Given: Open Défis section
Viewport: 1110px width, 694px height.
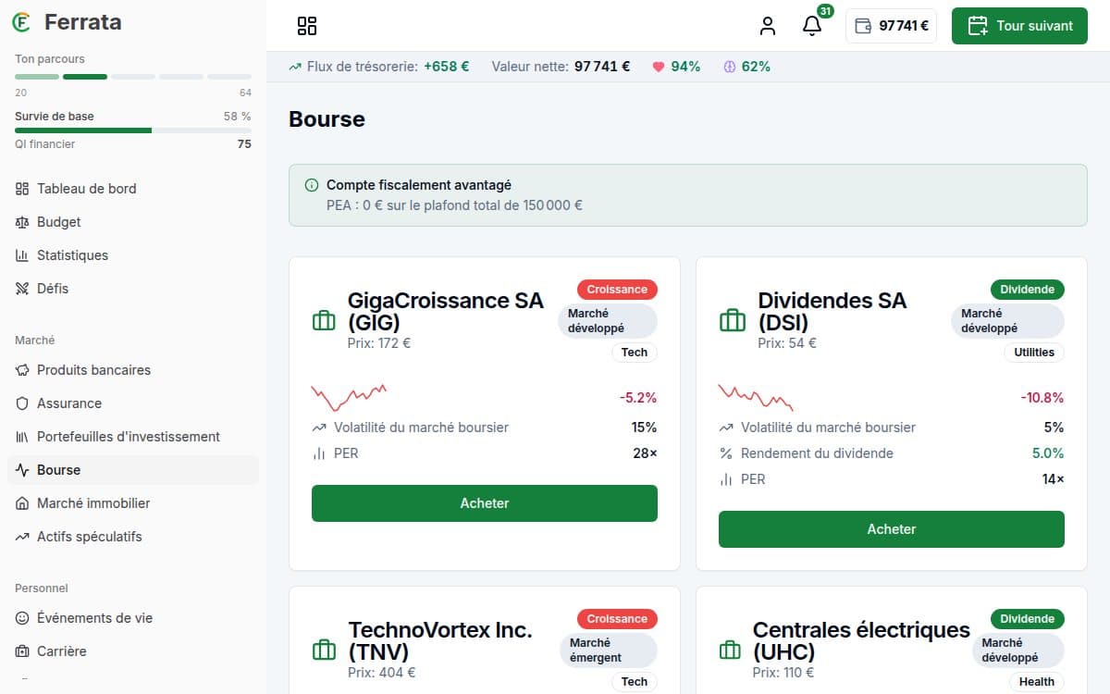Looking at the screenshot, I should tap(133, 289).
